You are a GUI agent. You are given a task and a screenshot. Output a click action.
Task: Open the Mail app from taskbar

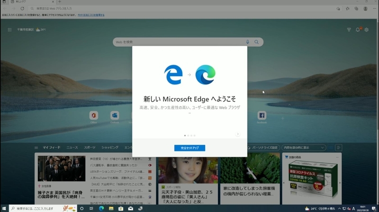[x=131, y=208]
